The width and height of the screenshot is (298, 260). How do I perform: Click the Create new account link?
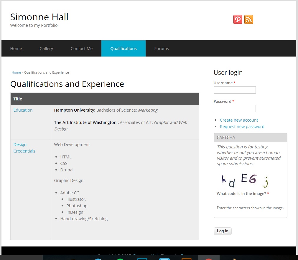tap(239, 120)
